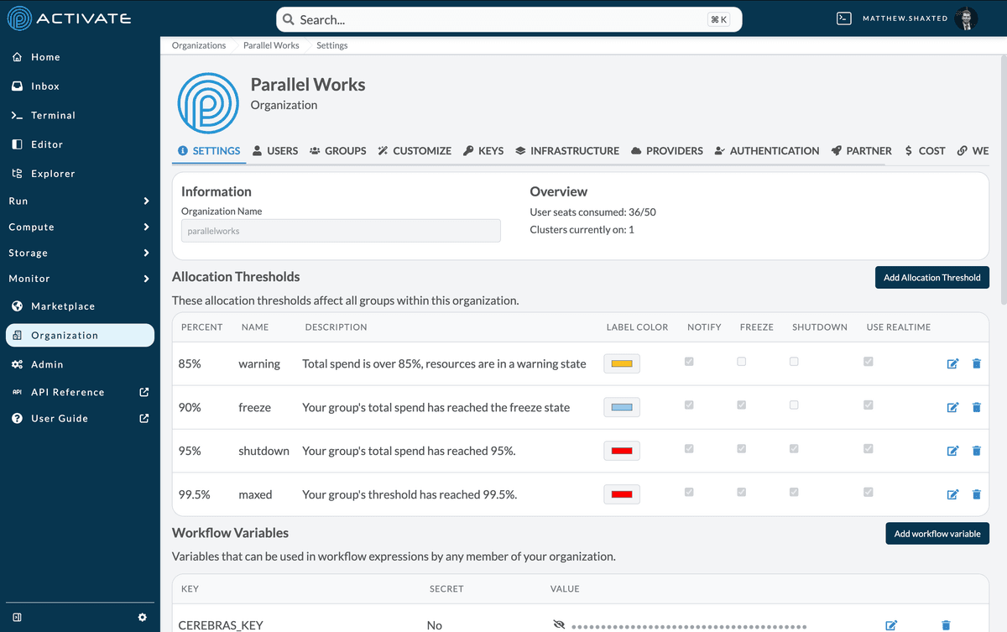Click the Add workflow variable button
The height and width of the screenshot is (632, 1007).
point(937,533)
